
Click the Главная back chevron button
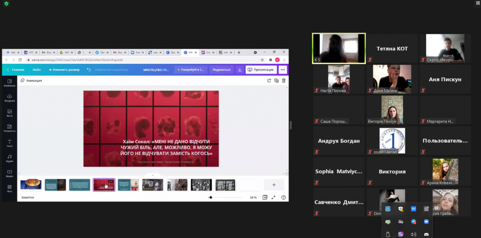coord(16,69)
